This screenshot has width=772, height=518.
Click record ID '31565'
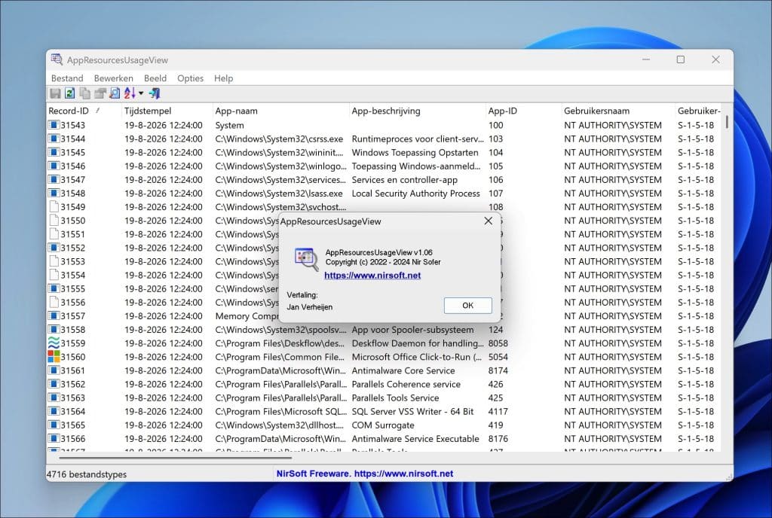coord(73,425)
